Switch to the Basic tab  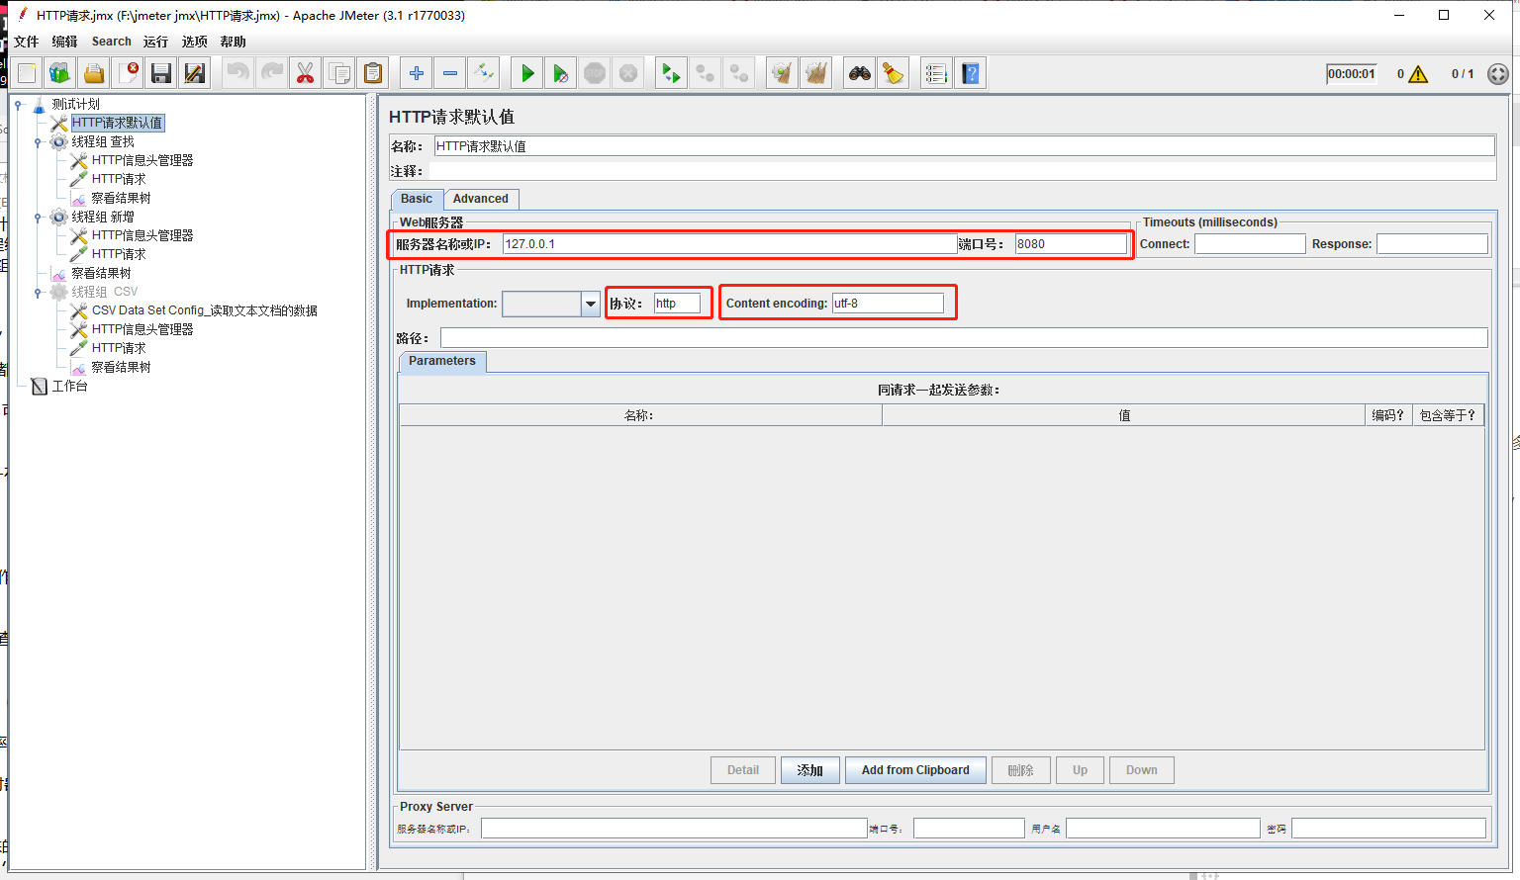pyautogui.click(x=417, y=199)
